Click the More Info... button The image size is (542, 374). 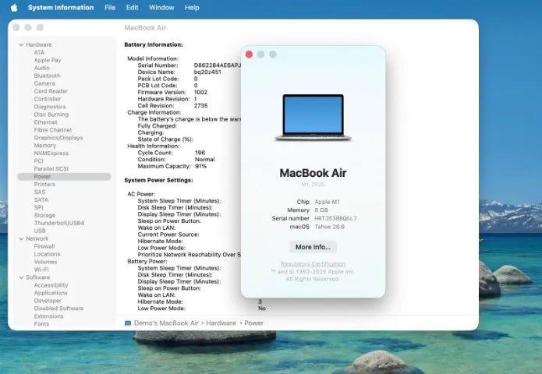coord(313,247)
